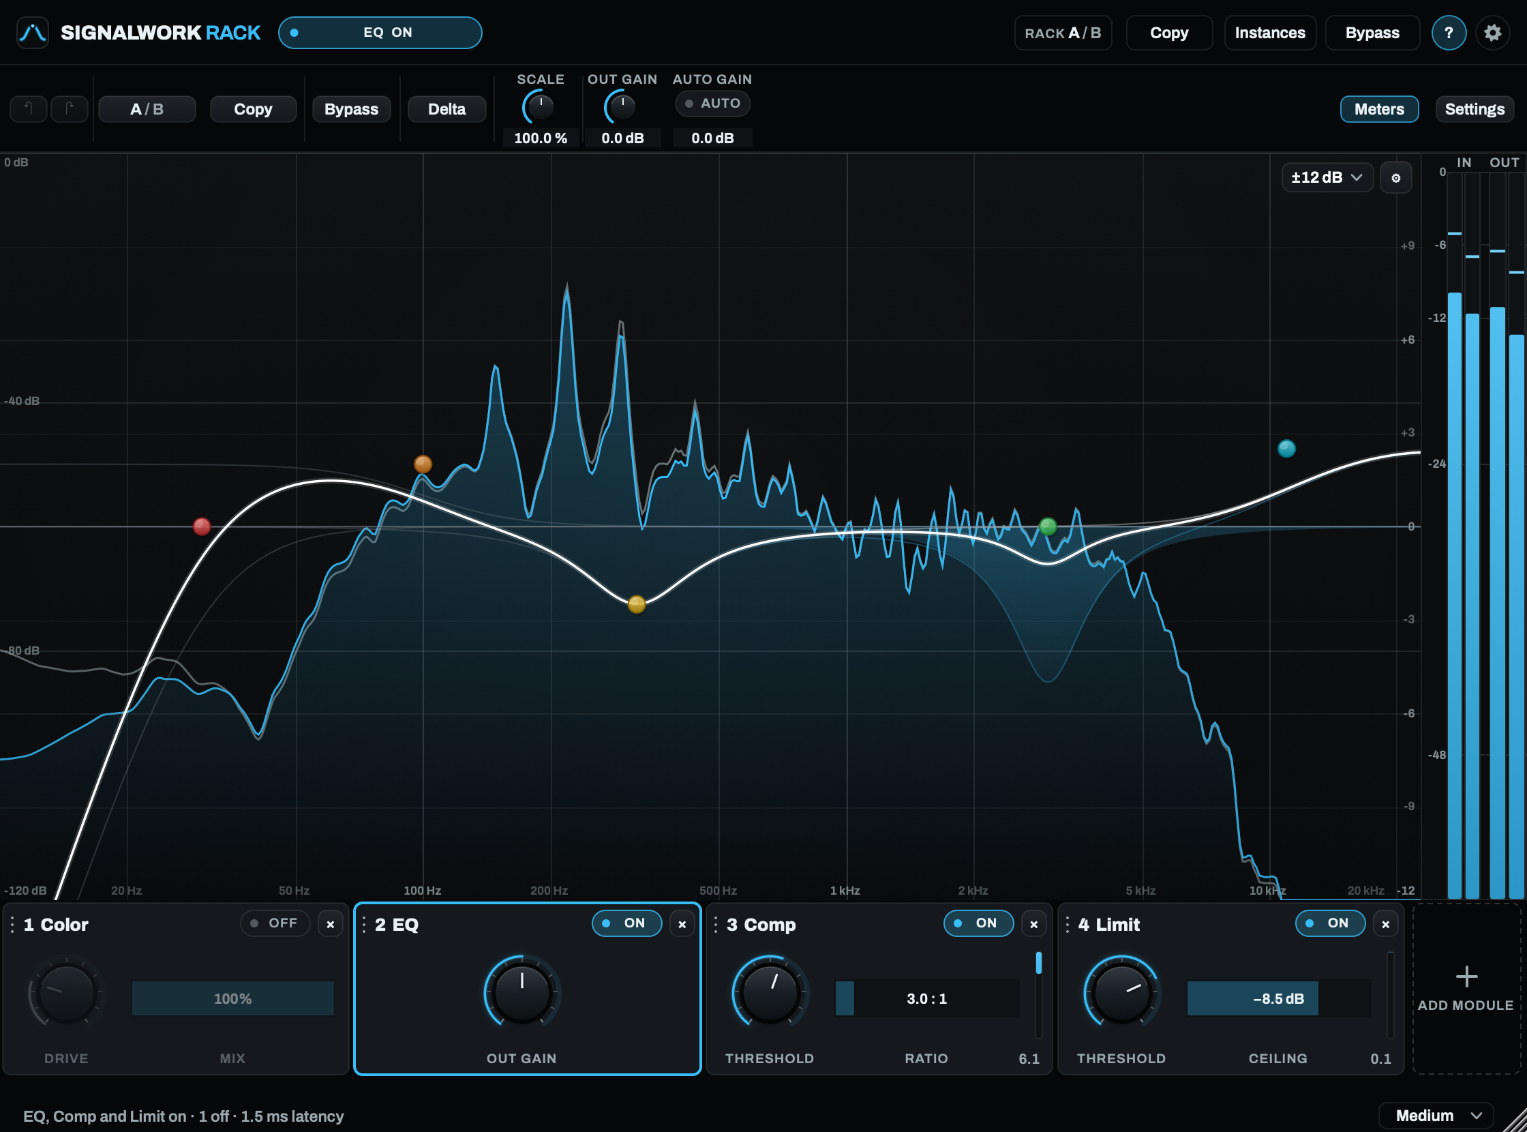Open the spectrum display gear options

(x=1395, y=178)
